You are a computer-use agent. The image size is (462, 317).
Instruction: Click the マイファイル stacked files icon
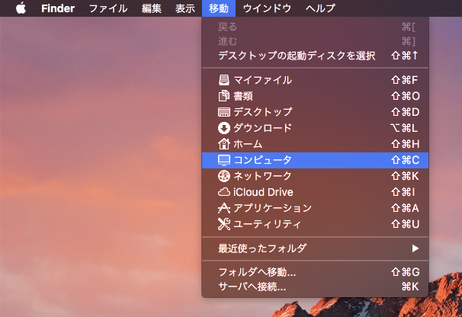tap(223, 80)
